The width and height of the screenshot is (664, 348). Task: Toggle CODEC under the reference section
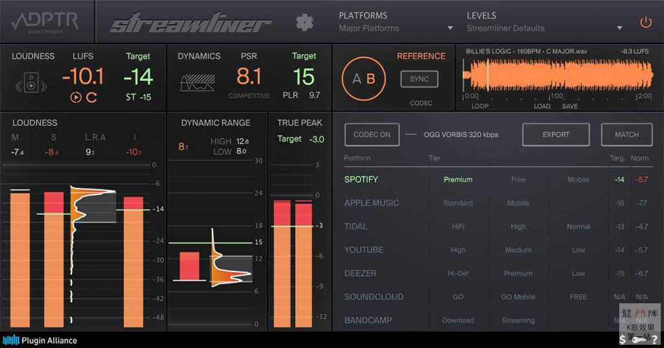[421, 103]
